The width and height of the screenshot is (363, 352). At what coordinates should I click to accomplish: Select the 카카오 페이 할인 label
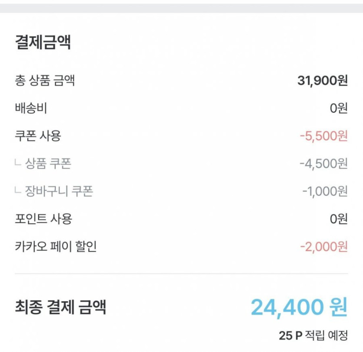pos(56,247)
